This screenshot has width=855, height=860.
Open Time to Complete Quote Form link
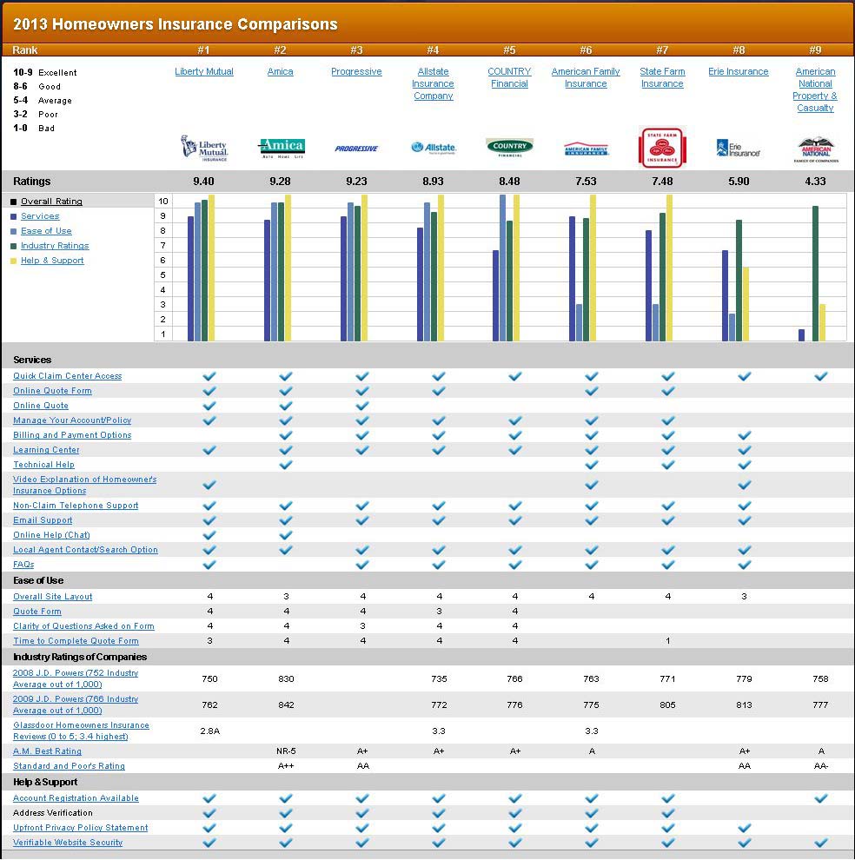point(76,640)
